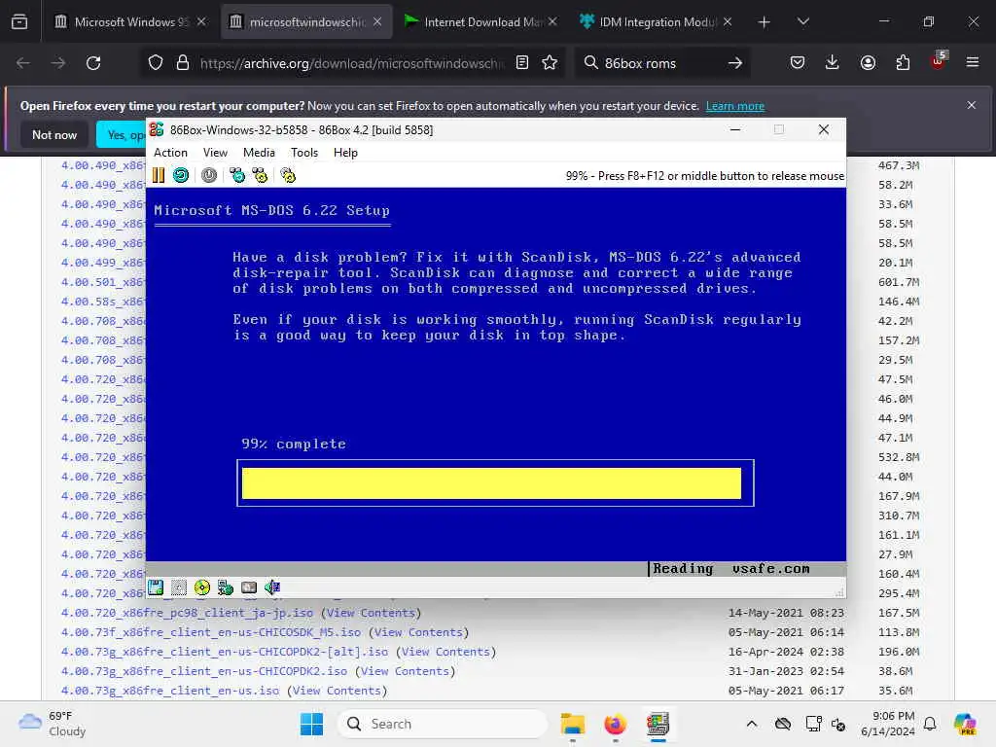This screenshot has height=747, width=996.
Task: Open Firefox application hamburger menu
Action: pos(973,63)
